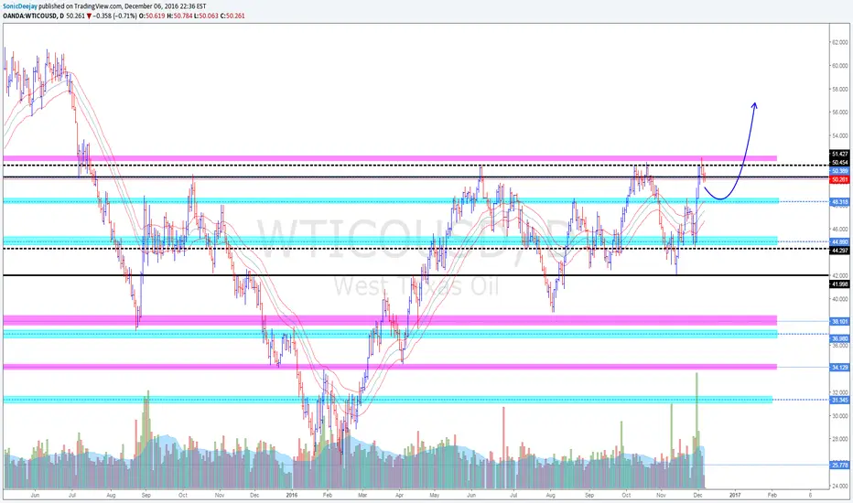The image size is (853, 503).
Task: Select the 60.000 price axis label
Action: point(840,66)
